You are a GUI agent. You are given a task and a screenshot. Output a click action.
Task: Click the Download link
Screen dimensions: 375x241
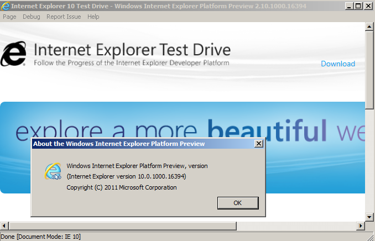338,64
